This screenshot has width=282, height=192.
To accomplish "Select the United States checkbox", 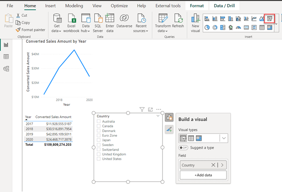I will tap(99, 159).
